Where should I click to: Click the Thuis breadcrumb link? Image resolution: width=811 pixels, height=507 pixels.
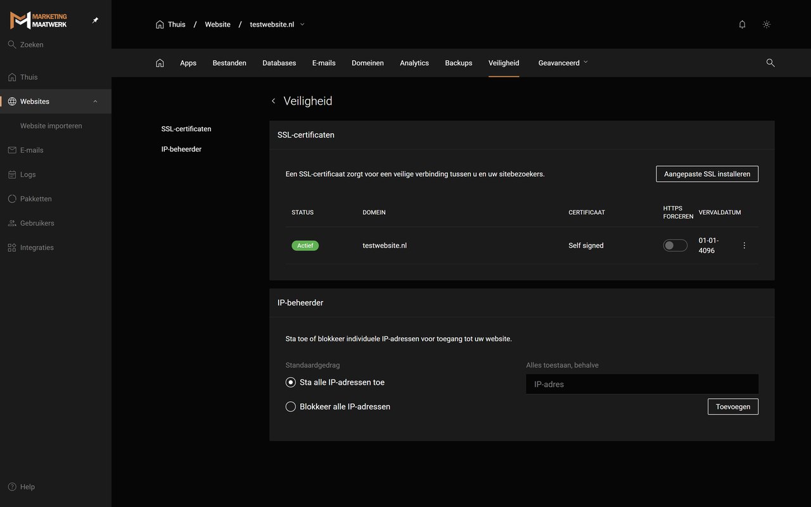pos(170,25)
